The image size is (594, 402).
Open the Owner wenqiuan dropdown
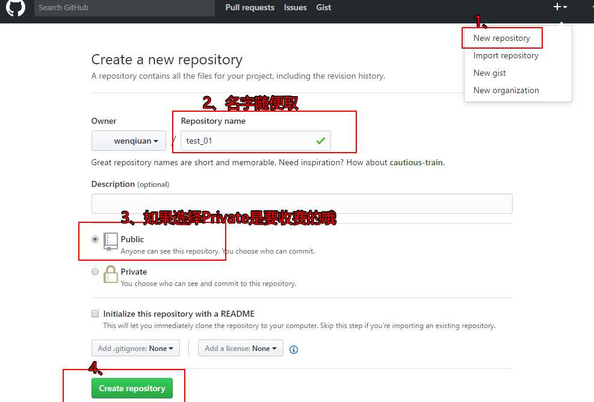(128, 141)
